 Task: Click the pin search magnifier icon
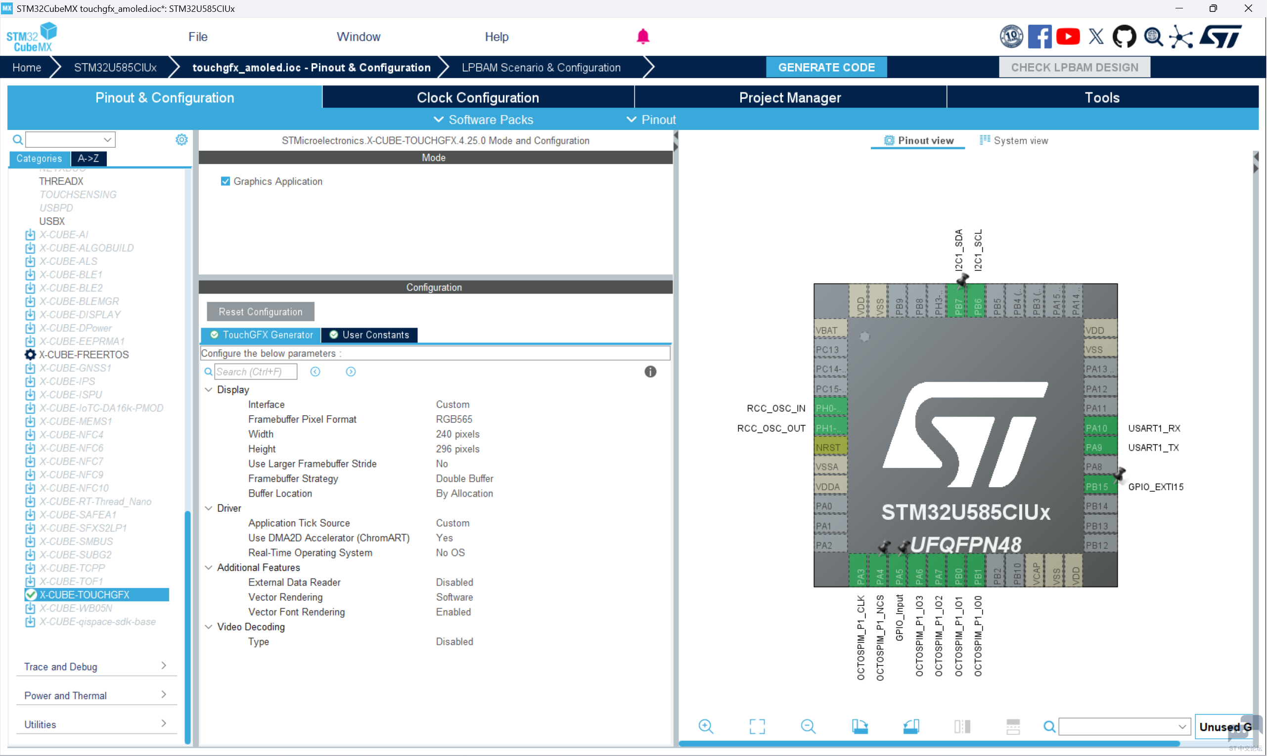coord(1049,726)
